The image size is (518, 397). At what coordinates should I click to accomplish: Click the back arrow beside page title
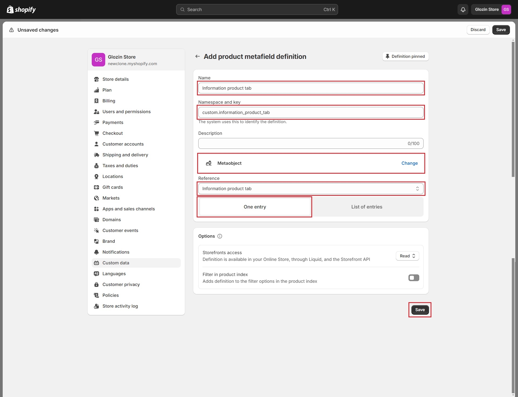[197, 56]
